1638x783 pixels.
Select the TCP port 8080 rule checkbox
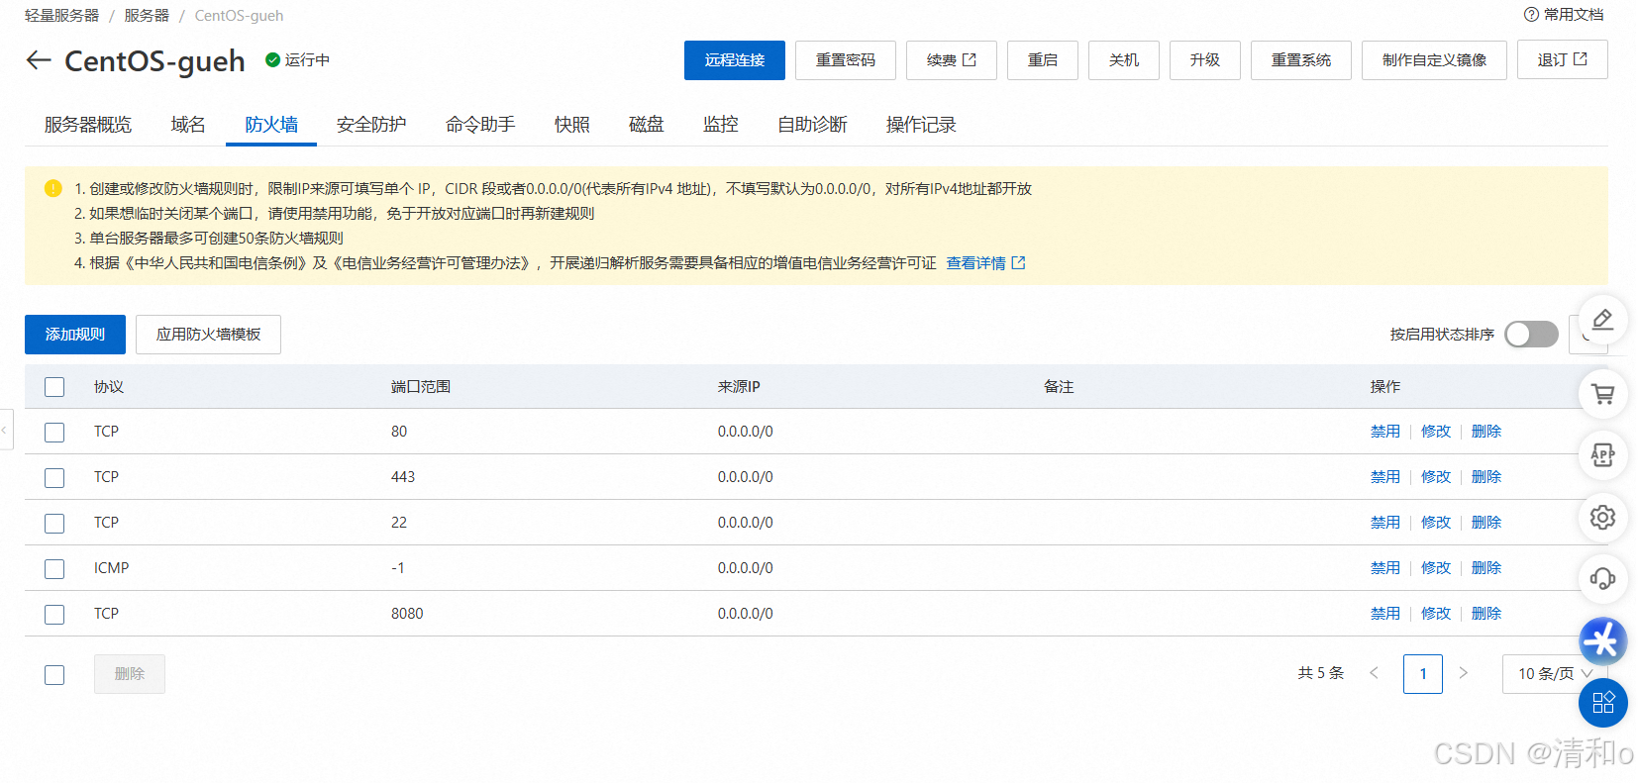click(54, 615)
